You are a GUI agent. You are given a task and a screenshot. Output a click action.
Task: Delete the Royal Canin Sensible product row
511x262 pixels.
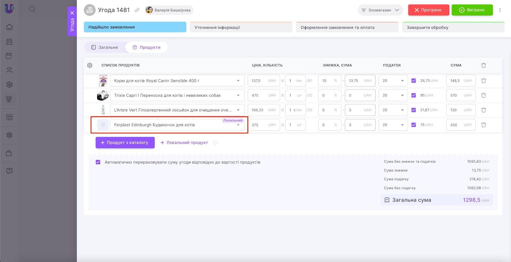coord(484,81)
